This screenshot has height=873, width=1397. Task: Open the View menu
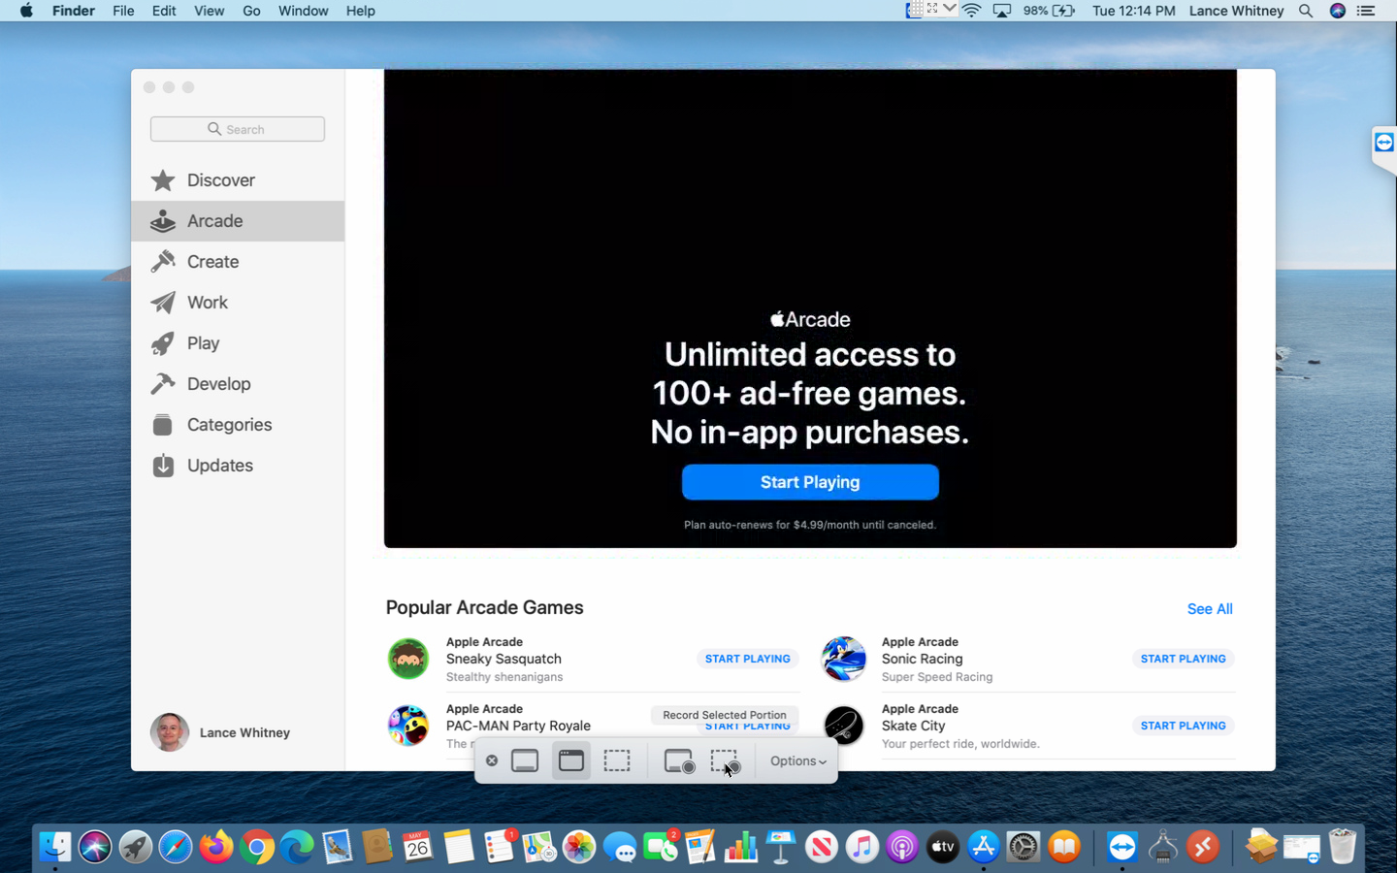[209, 11]
